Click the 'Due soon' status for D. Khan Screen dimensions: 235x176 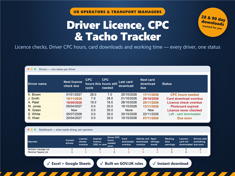185,118
